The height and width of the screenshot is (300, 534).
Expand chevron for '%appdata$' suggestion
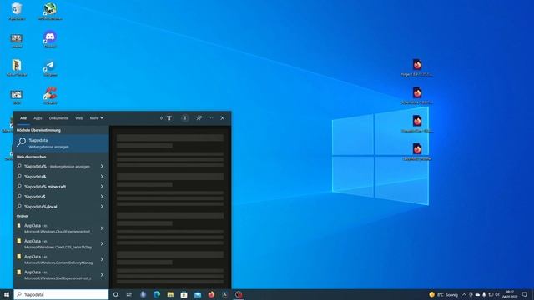[x=102, y=197]
